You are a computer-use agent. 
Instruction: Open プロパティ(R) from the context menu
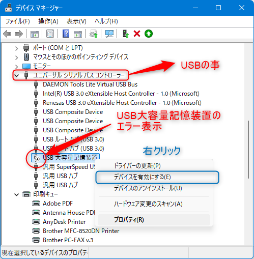pos(129,220)
